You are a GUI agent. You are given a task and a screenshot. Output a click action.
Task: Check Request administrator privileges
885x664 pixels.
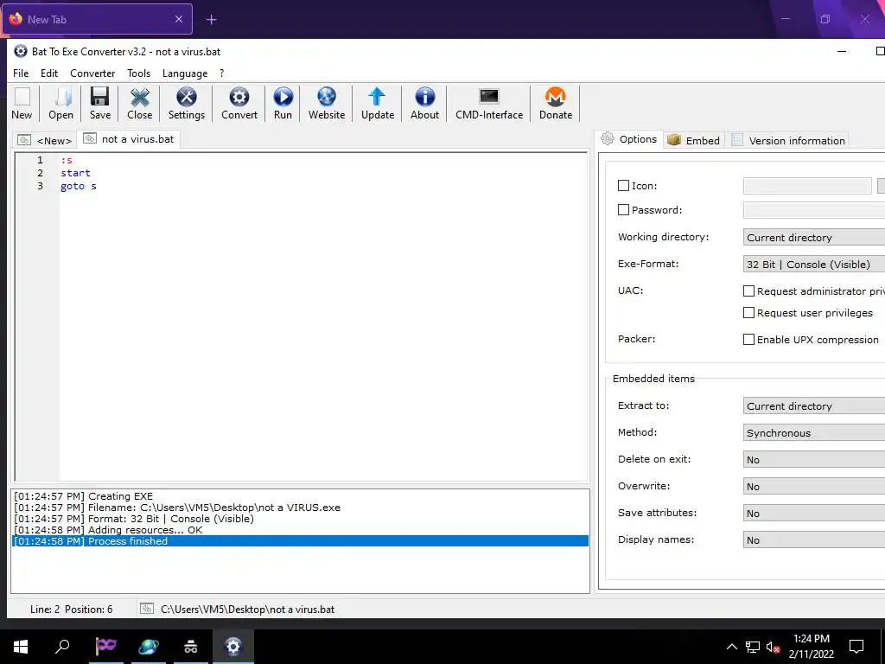pos(748,291)
